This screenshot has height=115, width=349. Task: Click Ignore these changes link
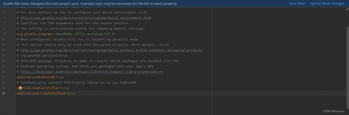click(x=327, y=4)
